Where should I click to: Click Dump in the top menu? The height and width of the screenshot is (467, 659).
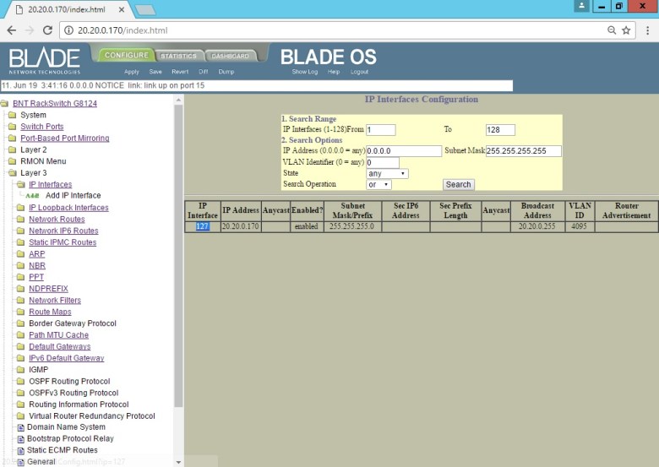tap(226, 72)
